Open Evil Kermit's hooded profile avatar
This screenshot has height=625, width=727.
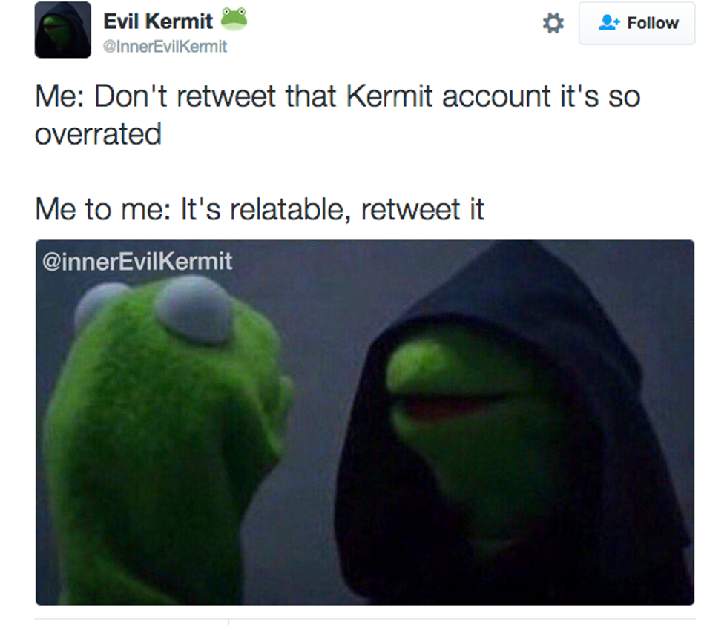[x=62, y=30]
